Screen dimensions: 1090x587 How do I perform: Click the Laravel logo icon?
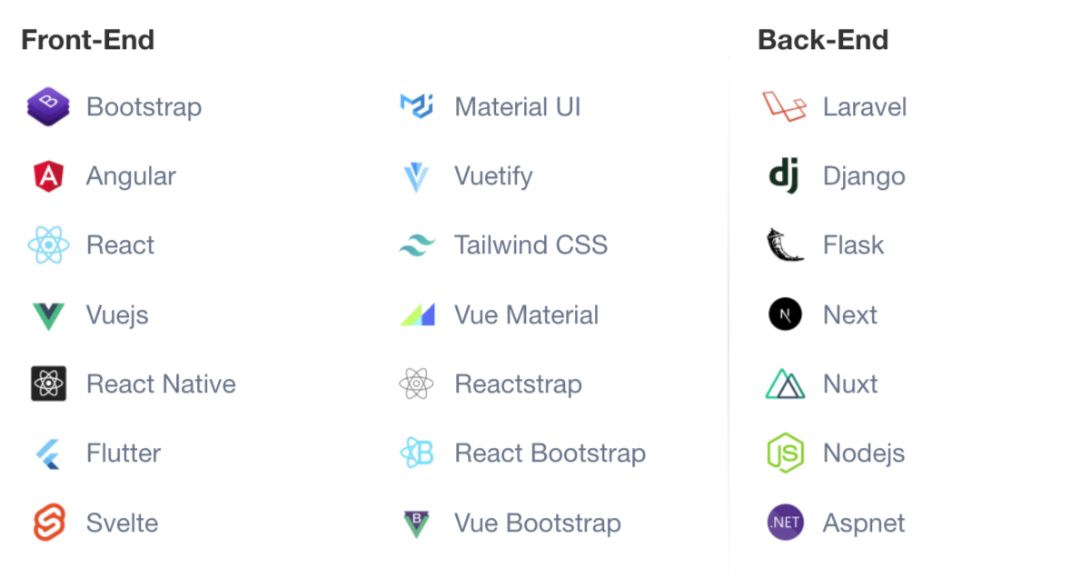(x=785, y=106)
